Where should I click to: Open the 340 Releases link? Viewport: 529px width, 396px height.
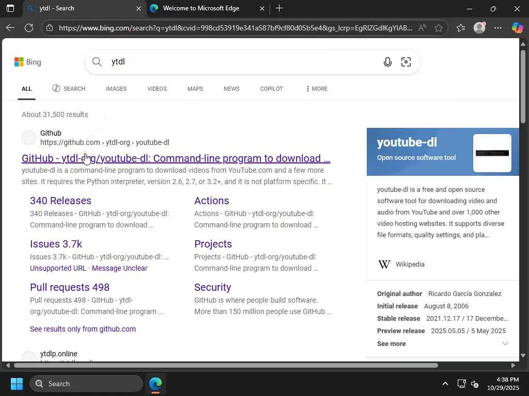point(61,201)
